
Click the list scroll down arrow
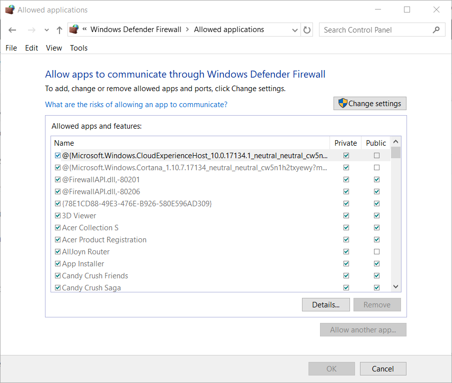[x=395, y=287]
